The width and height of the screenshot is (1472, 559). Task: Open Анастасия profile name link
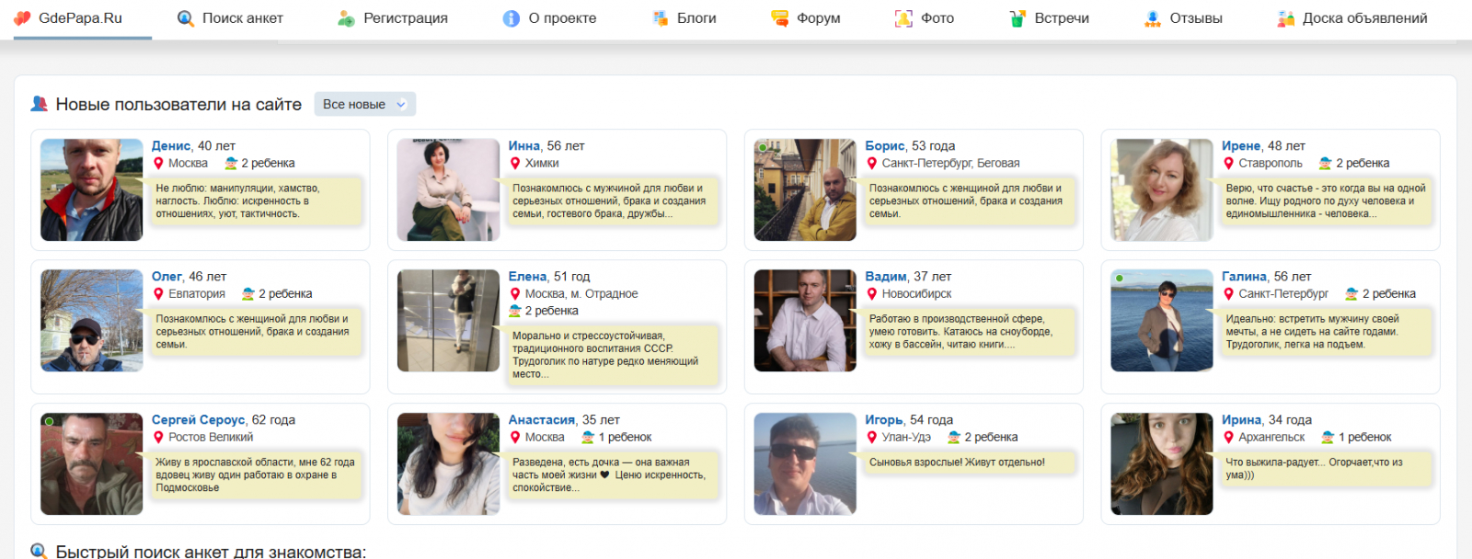[542, 420]
